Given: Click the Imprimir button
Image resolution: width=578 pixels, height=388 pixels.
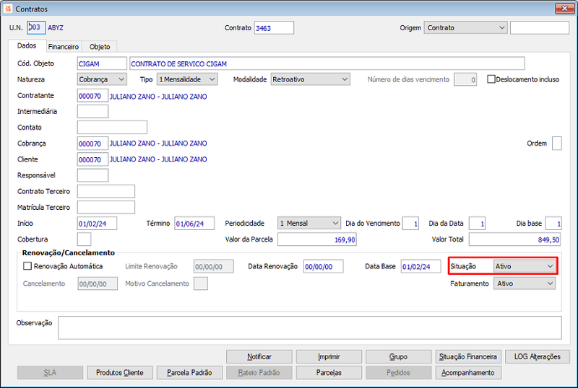Looking at the screenshot, I should (x=329, y=356).
